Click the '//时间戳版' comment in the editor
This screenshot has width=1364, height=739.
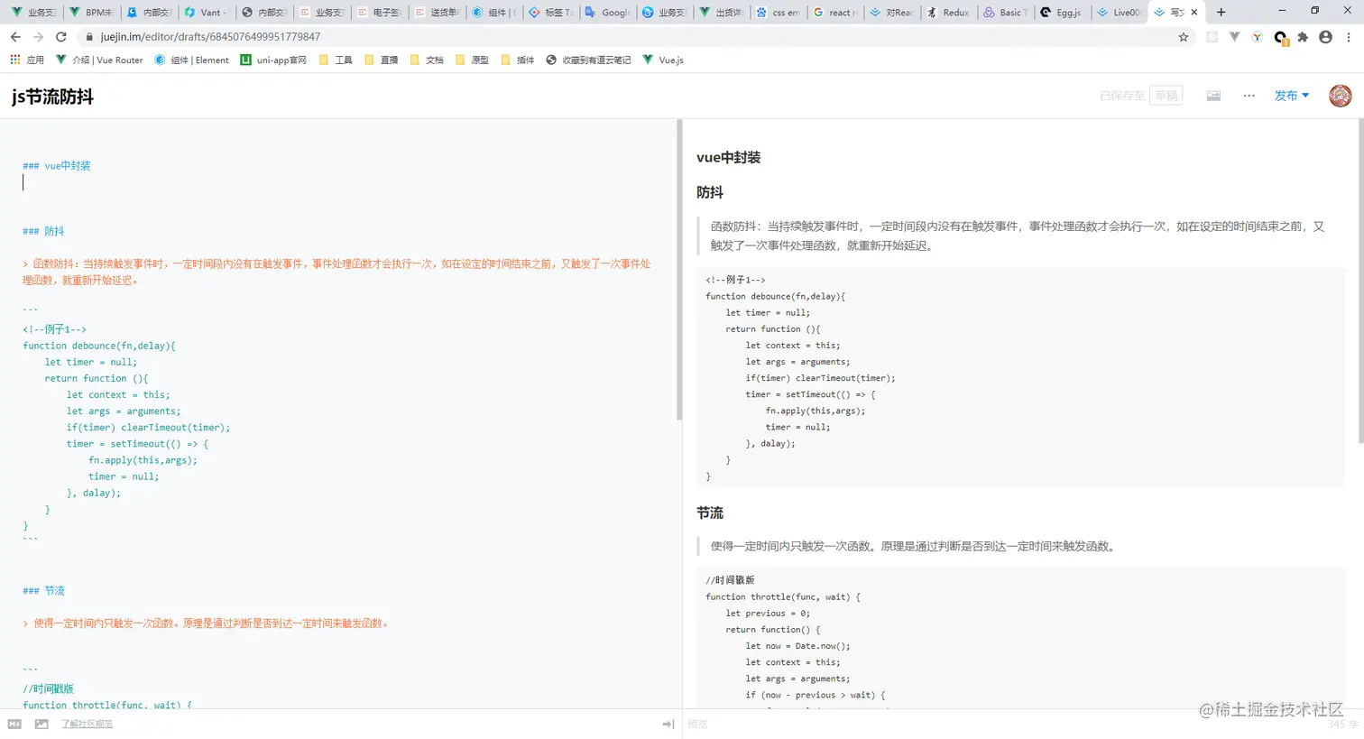click(49, 688)
